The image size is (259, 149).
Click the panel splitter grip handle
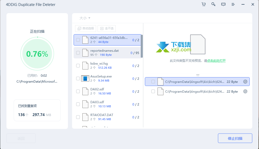click(x=198, y=75)
